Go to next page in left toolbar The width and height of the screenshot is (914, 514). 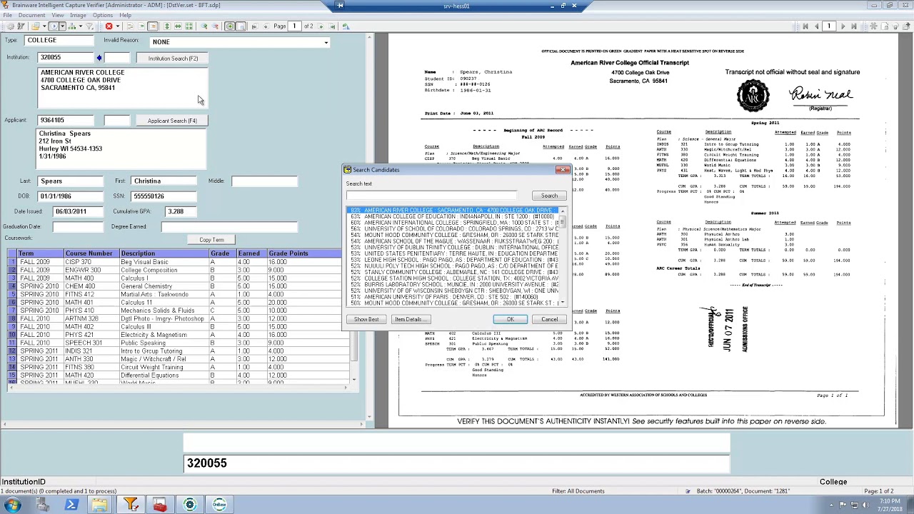pyautogui.click(x=321, y=26)
